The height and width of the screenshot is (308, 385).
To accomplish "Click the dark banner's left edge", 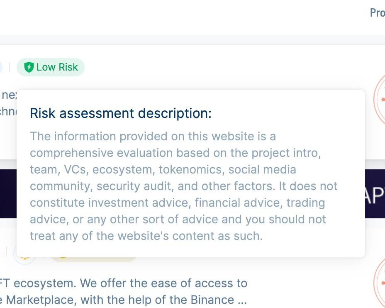I will tap(8, 193).
